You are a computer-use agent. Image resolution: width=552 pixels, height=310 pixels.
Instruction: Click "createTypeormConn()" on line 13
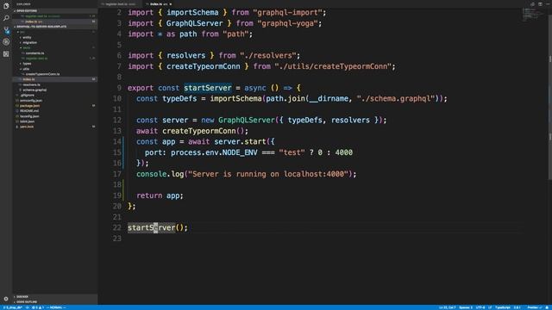(x=204, y=131)
